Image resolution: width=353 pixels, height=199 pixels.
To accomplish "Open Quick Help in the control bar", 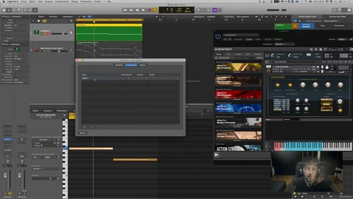I will click(14, 10).
